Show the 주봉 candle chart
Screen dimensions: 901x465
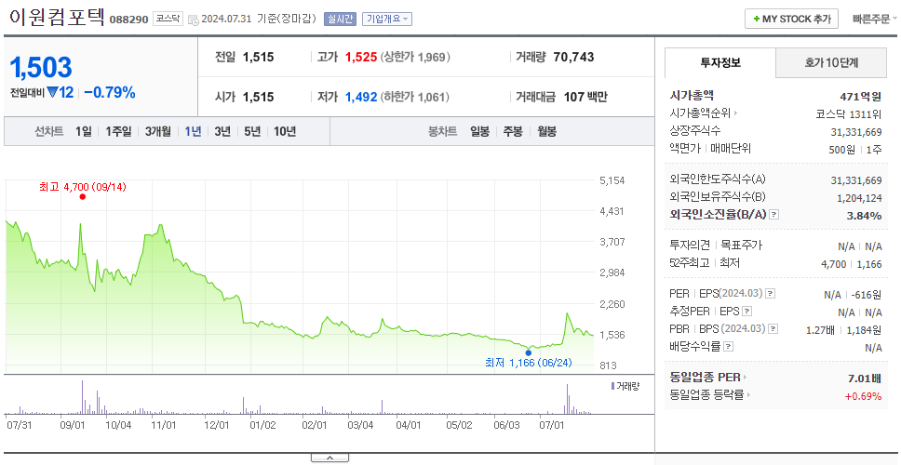click(513, 131)
